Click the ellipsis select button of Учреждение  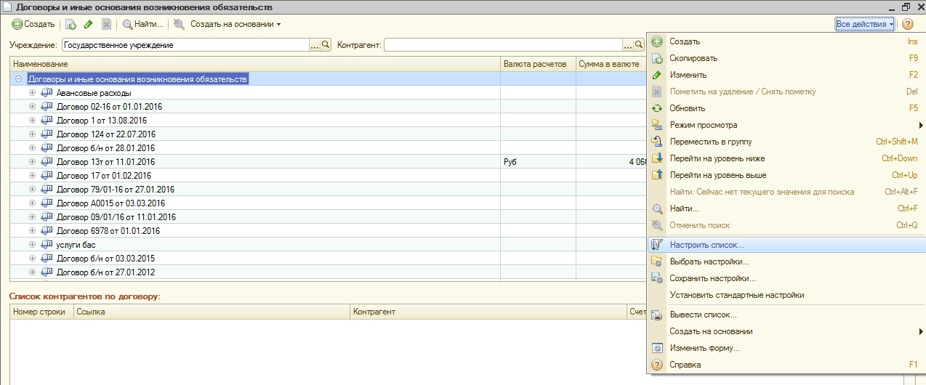(x=315, y=45)
